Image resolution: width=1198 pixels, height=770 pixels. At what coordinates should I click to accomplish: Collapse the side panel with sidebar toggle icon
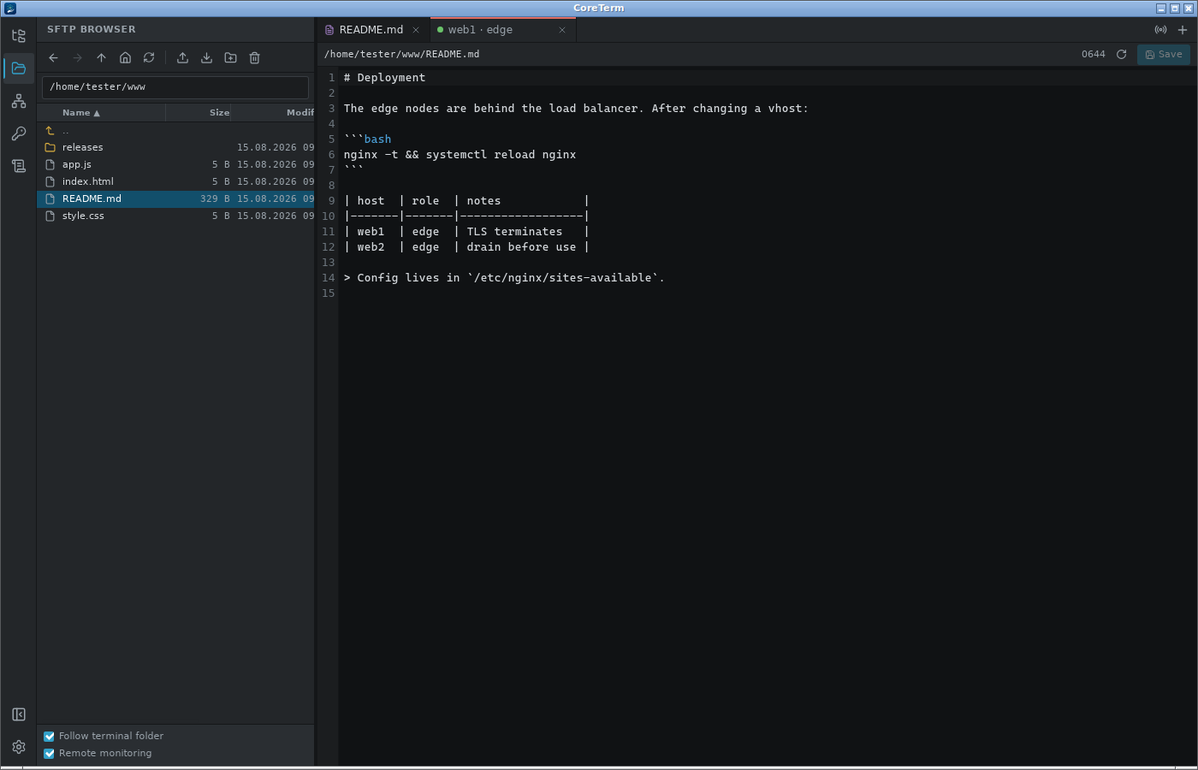click(x=19, y=714)
